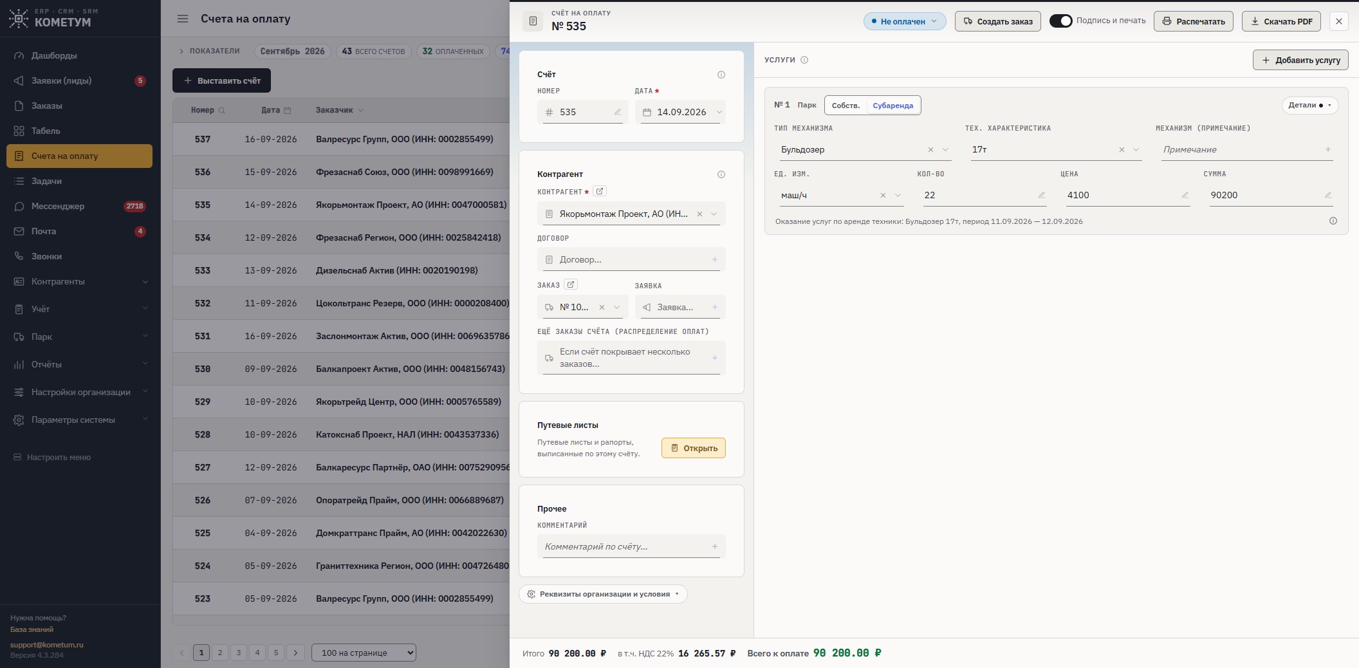Viewport: 1359px width, 668px height.
Task: Toggle the Подпись и печать switch
Action: [x=1060, y=21]
